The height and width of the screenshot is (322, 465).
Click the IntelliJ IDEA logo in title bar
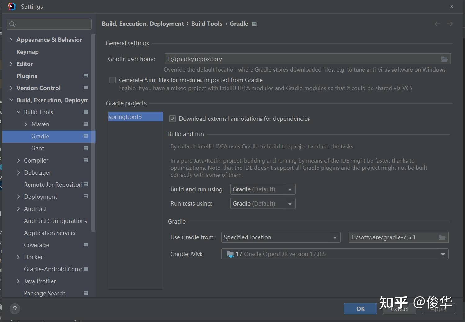click(x=11, y=7)
